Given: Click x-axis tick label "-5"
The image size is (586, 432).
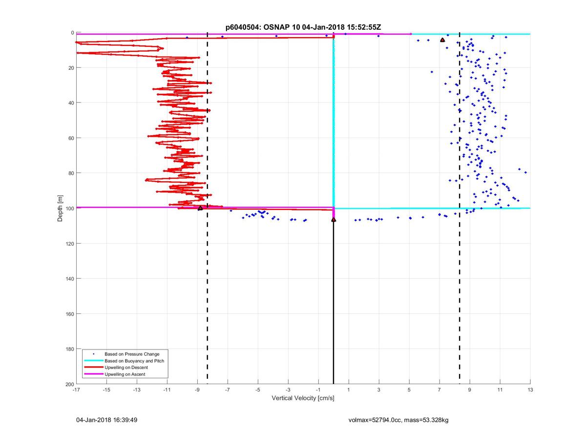Looking at the screenshot, I should (x=258, y=390).
